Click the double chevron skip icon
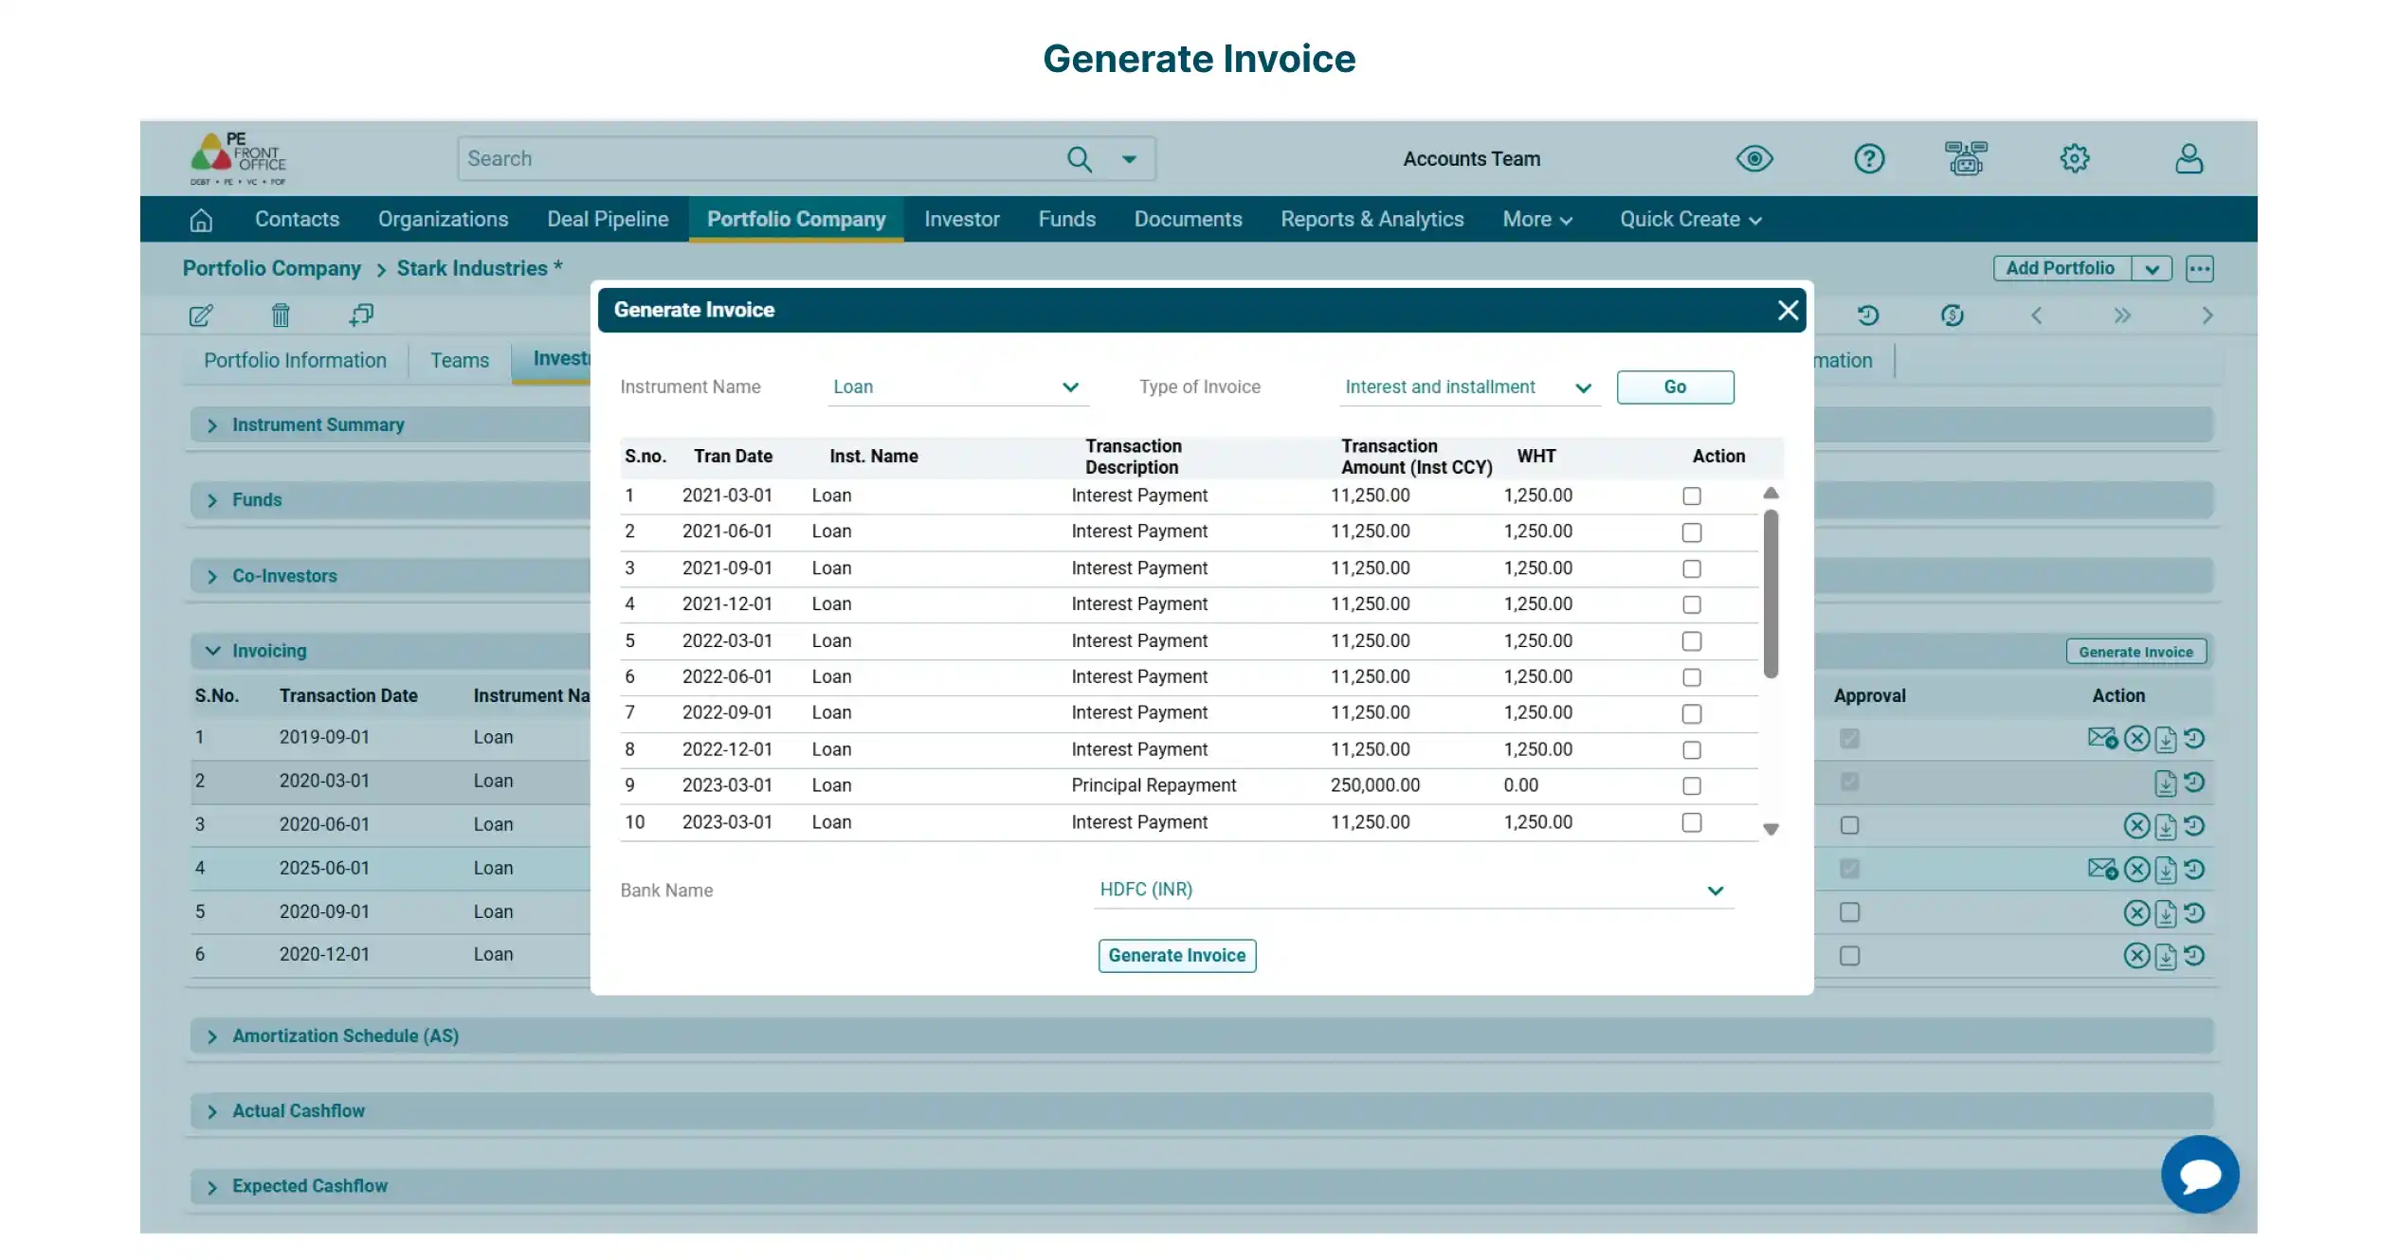This screenshot has width=2398, height=1260. [x=2122, y=315]
